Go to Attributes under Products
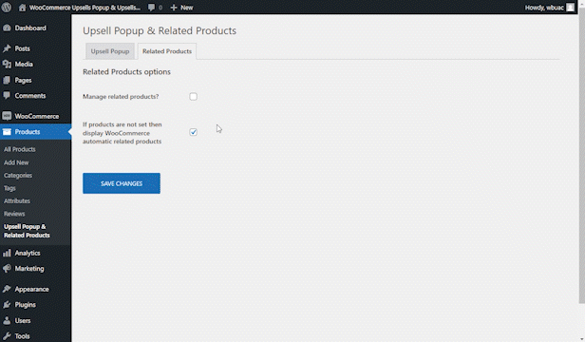The width and height of the screenshot is (585, 342). pos(17,200)
